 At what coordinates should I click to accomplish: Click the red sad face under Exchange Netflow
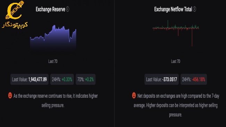134,95
